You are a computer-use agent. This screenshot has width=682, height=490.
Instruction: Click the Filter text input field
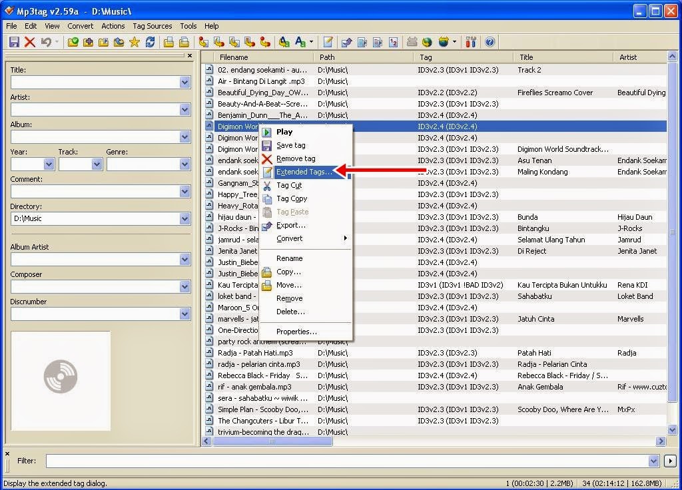pos(347,461)
